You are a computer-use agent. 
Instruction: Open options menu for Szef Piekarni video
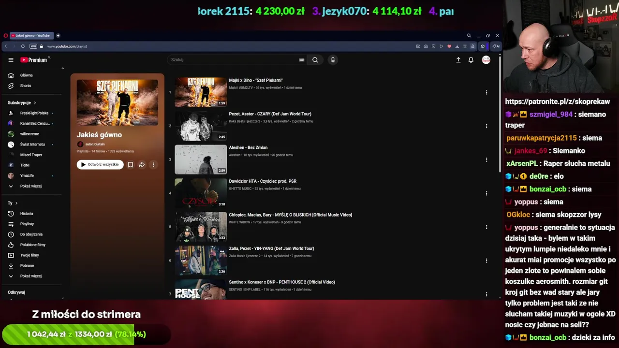tap(486, 92)
